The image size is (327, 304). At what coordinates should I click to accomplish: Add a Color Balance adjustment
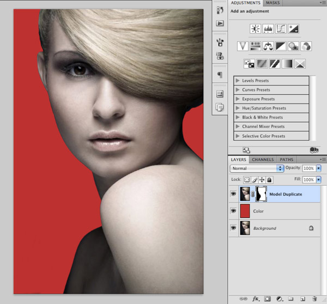click(x=268, y=46)
